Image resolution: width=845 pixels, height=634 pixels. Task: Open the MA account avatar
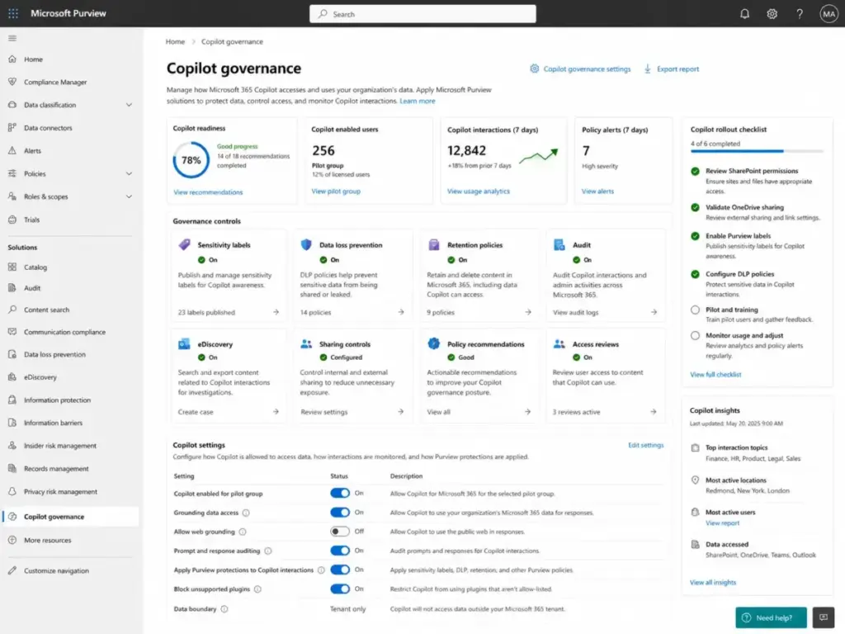point(828,14)
